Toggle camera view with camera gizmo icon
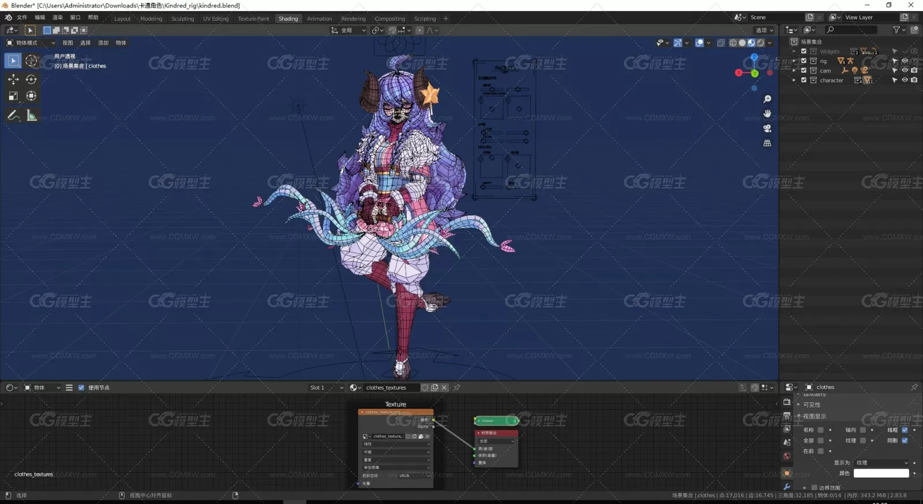 coord(767,128)
